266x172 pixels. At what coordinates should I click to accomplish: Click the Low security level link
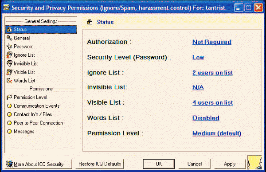pyautogui.click(x=198, y=58)
